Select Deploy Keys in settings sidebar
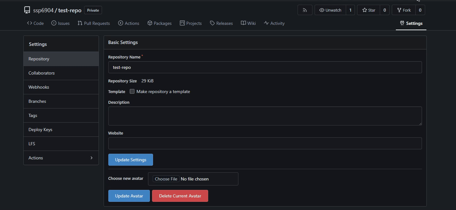Viewport: 456px width, 210px height. (x=40, y=130)
